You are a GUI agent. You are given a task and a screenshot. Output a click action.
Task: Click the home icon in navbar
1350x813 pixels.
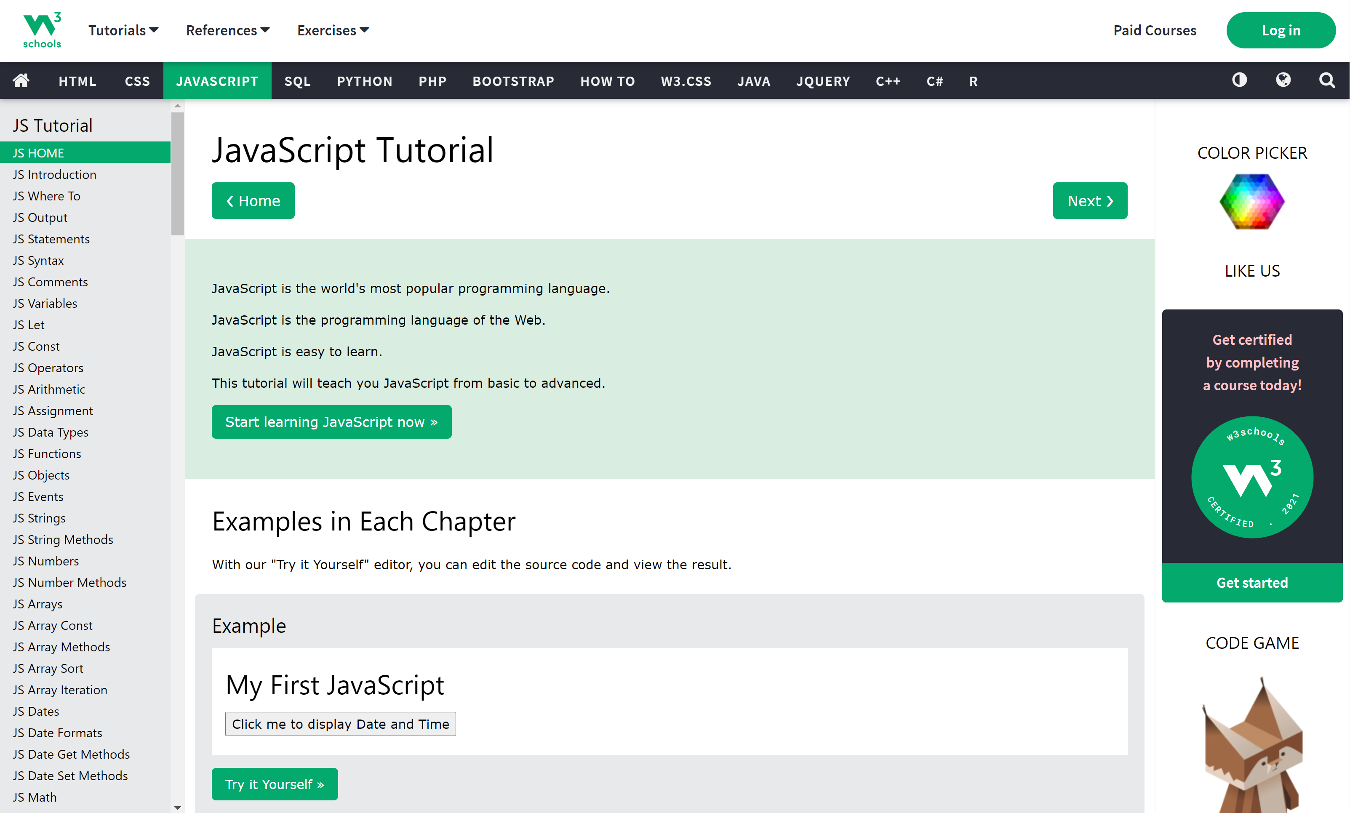(21, 80)
